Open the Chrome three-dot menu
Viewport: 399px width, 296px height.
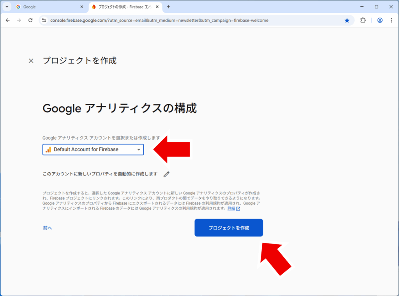coord(391,20)
